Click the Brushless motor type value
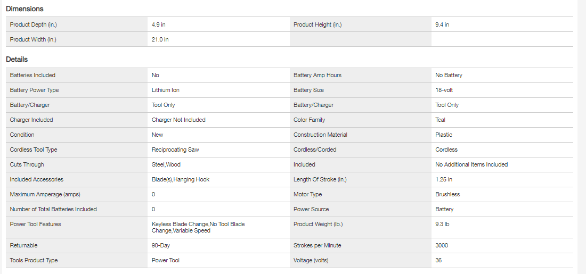586x274 pixels. click(x=447, y=194)
